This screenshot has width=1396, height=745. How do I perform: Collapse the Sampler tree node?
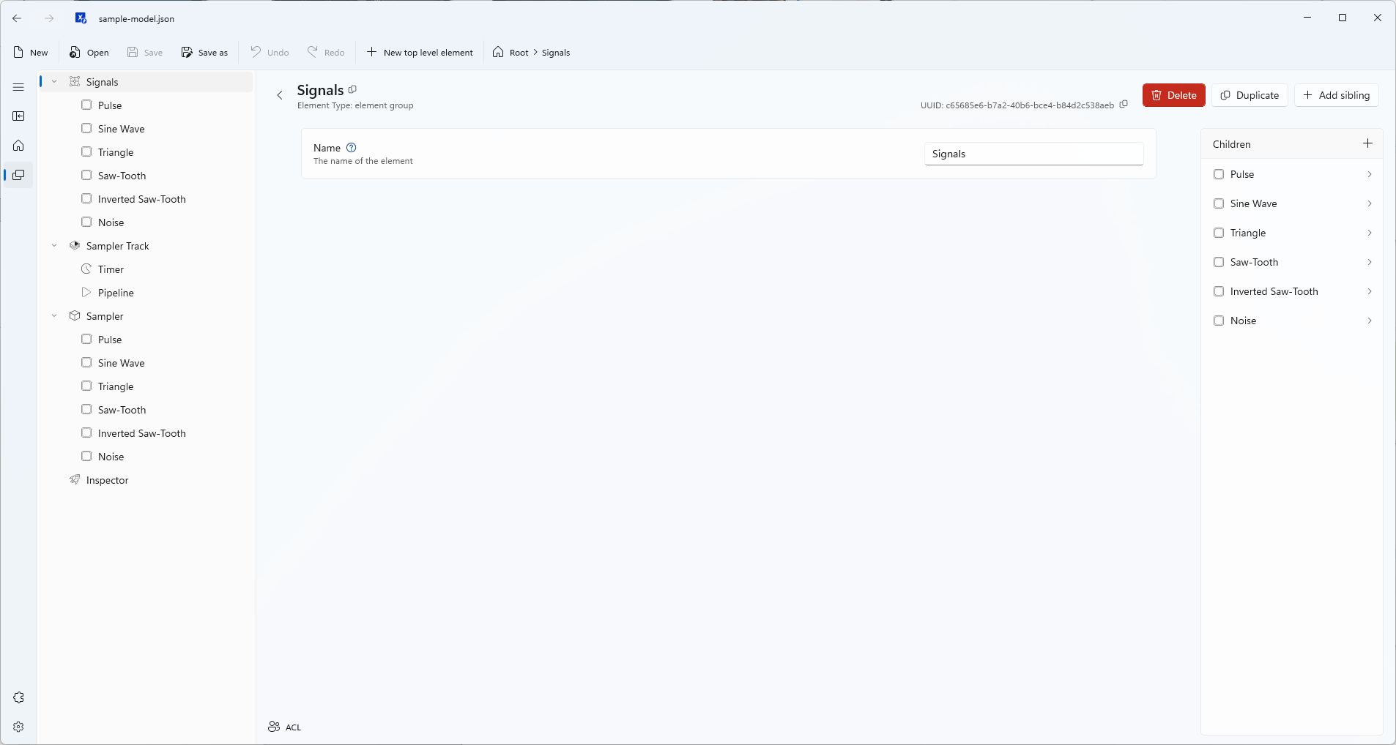pyautogui.click(x=53, y=316)
